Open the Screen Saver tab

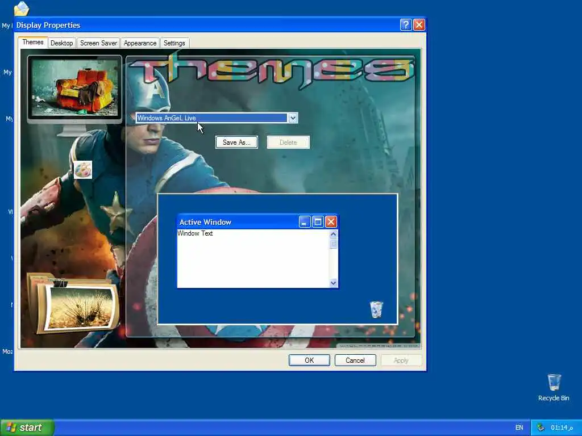tap(98, 43)
